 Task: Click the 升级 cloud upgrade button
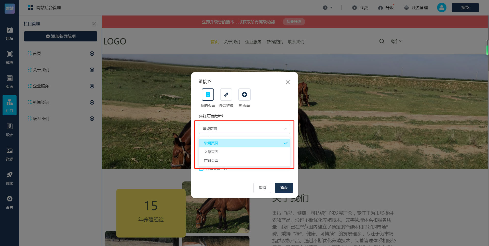point(386,8)
